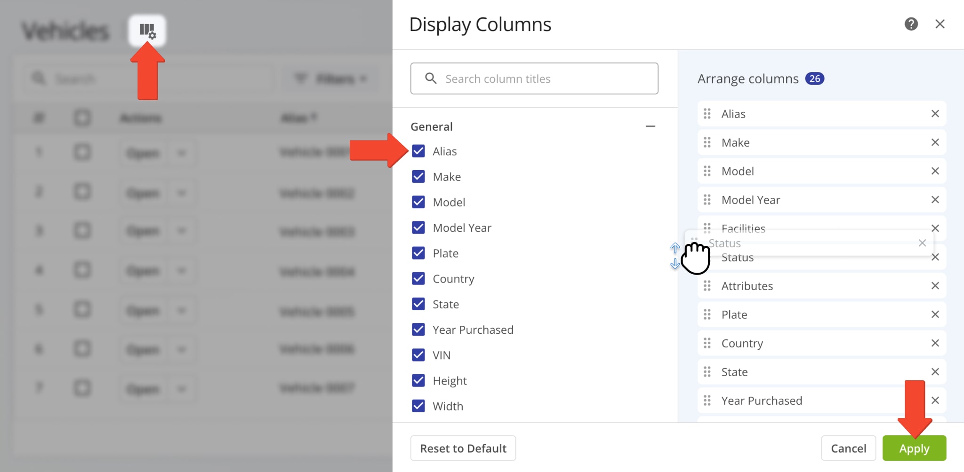Grab the drag handle for Alias column
Image resolution: width=964 pixels, height=472 pixels.
tap(707, 114)
